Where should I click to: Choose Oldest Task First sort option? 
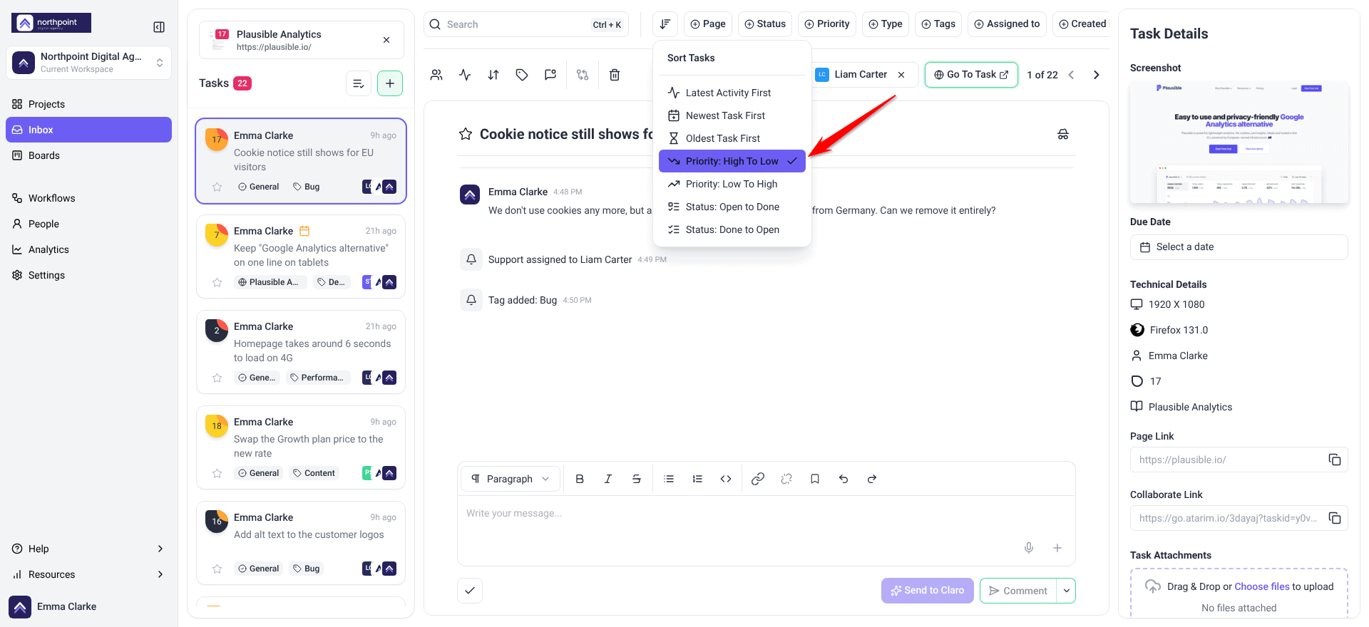[732, 138]
